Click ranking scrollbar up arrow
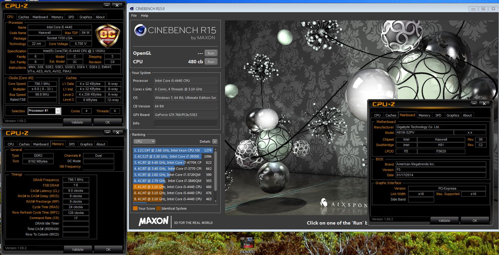Image resolution: width=499 pixels, height=255 pixels. (216, 149)
